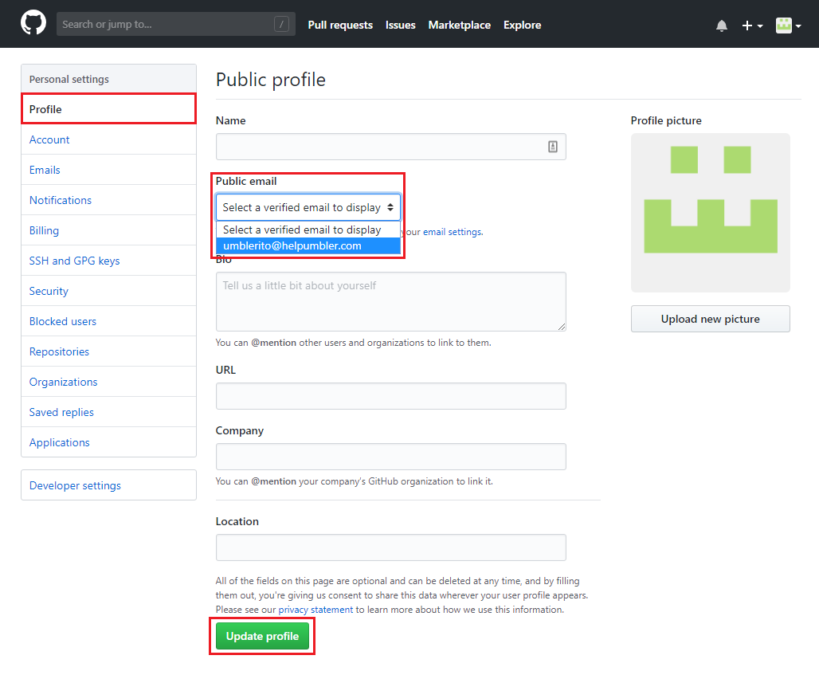Open Developer settings link
The width and height of the screenshot is (819, 675).
point(108,485)
